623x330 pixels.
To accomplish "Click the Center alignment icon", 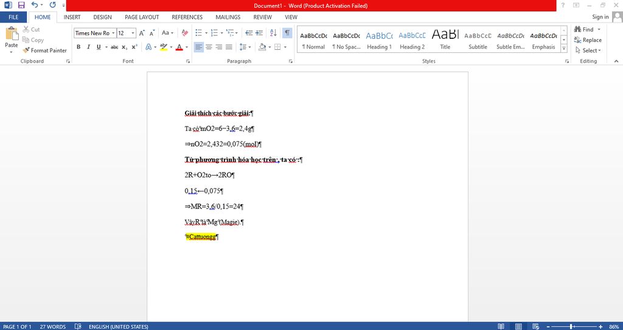I will pos(209,47).
